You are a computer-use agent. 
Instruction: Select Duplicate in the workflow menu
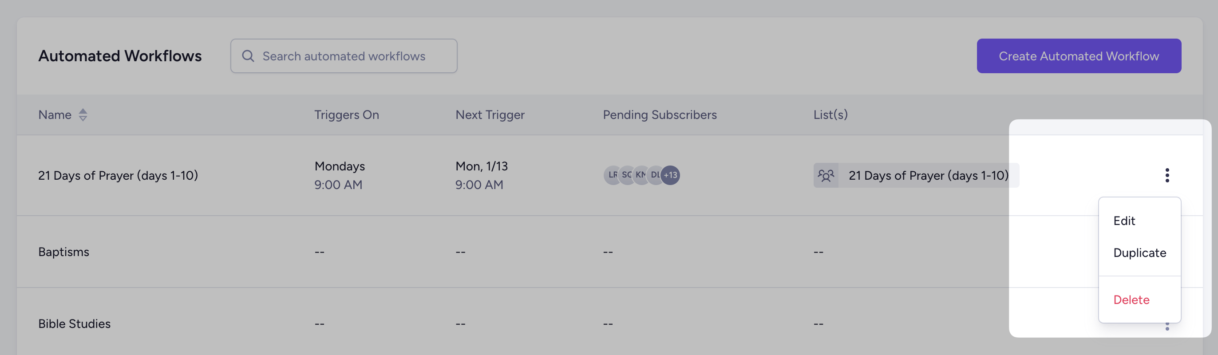tap(1139, 253)
